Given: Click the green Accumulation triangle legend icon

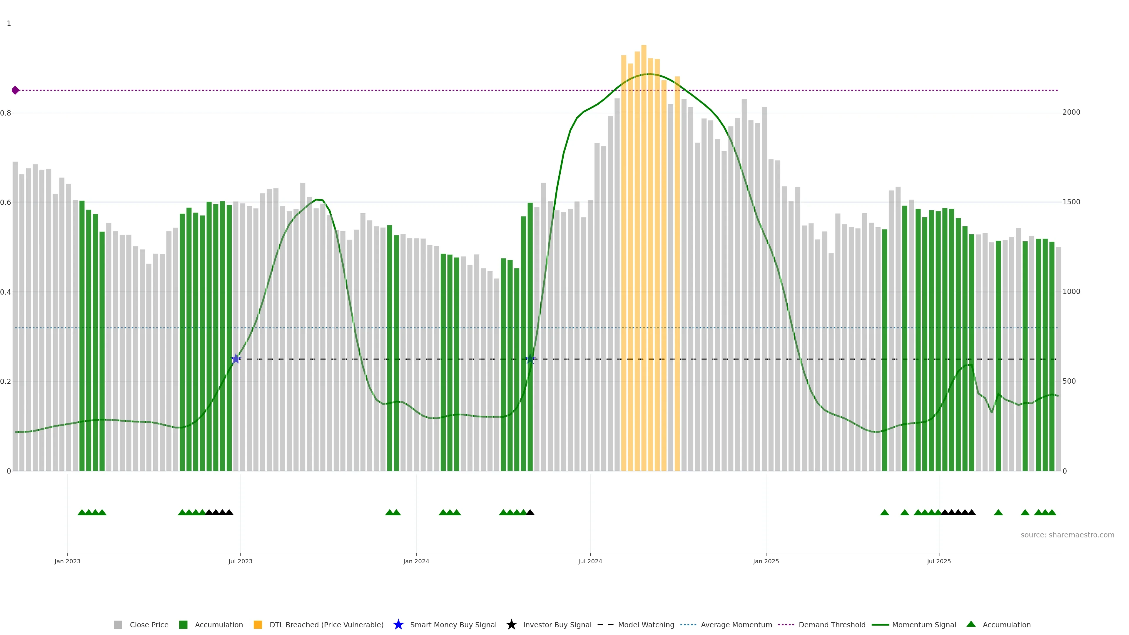Looking at the screenshot, I should pos(971,624).
